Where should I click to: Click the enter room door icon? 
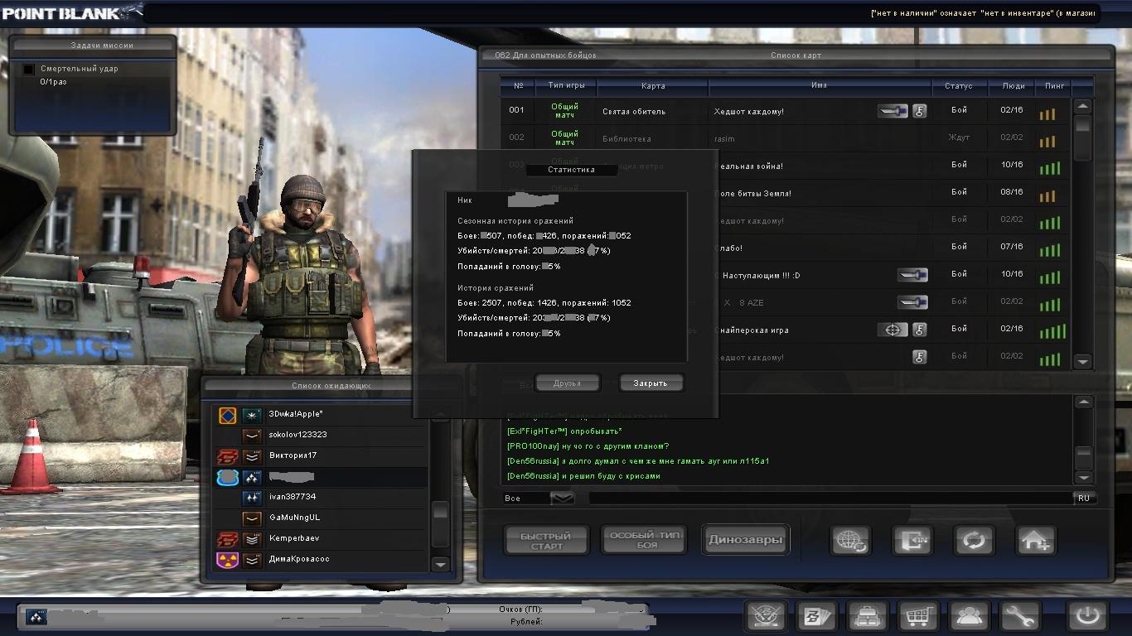(912, 541)
